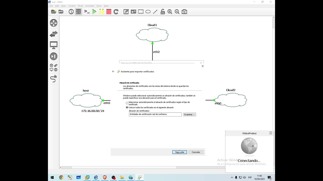323x181 pixels.
Task: Open the Annotate menu
Action: 90,6
